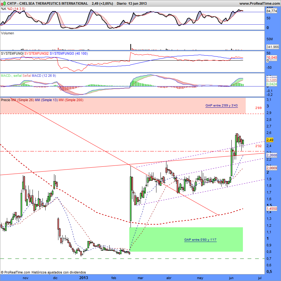Click the 'may' month on time axis

click(x=200, y=278)
